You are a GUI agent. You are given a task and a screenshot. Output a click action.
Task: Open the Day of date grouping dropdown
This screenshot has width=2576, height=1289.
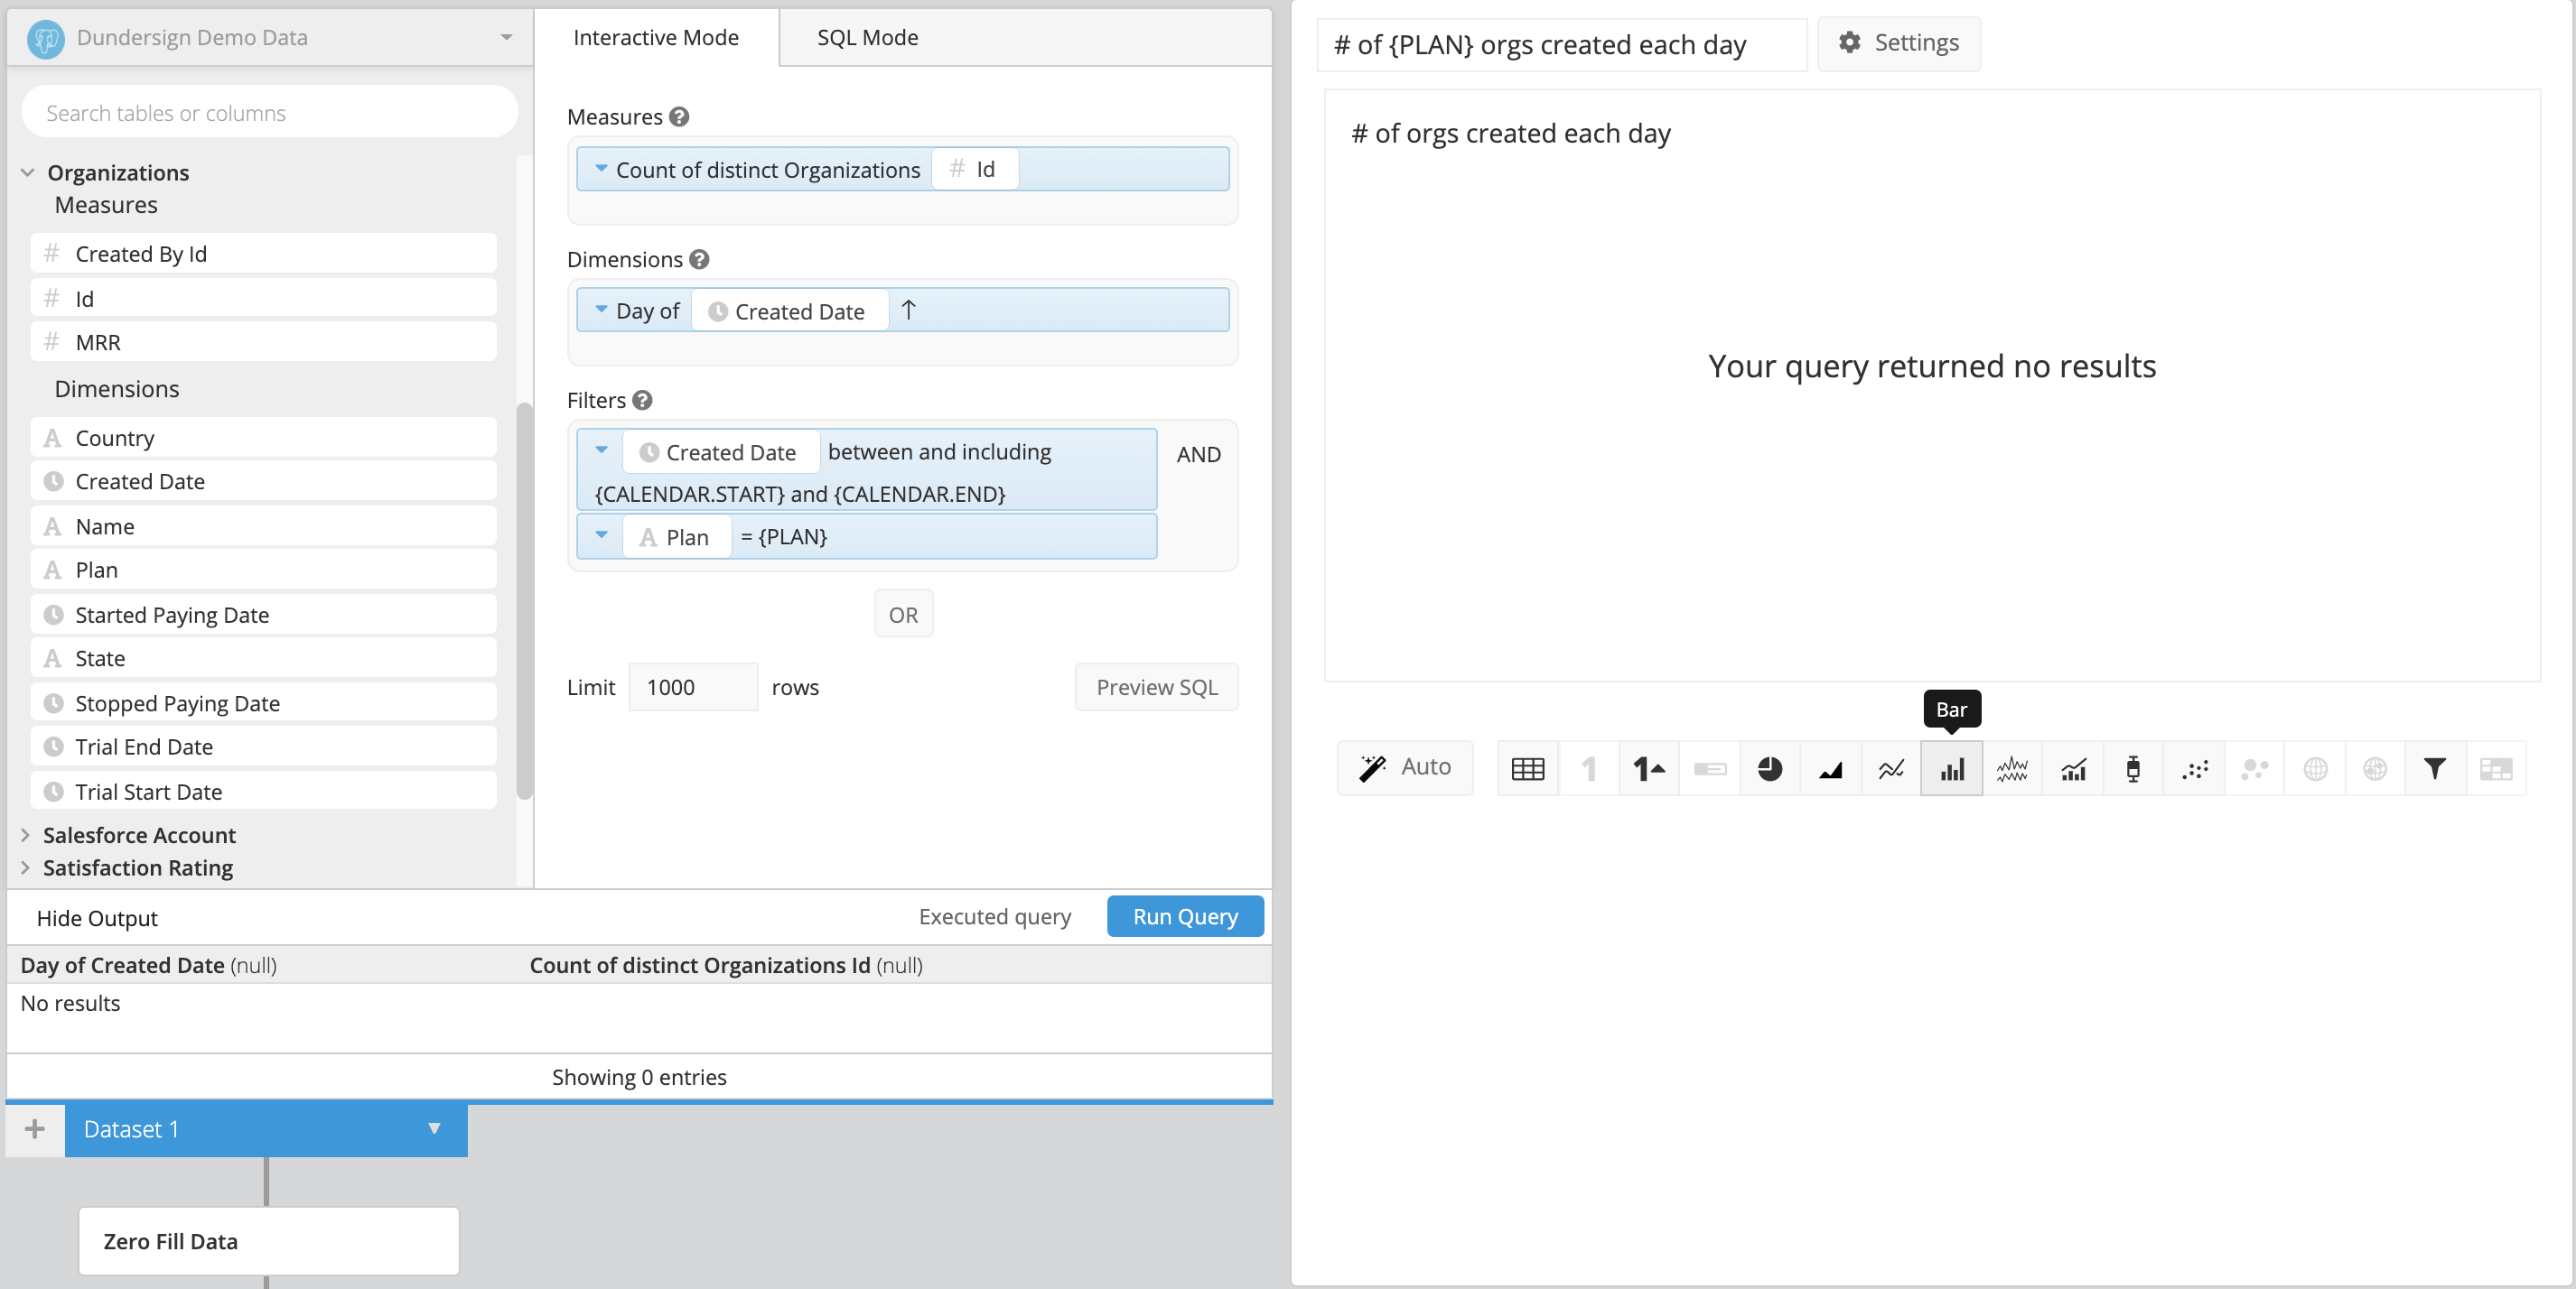click(x=601, y=310)
